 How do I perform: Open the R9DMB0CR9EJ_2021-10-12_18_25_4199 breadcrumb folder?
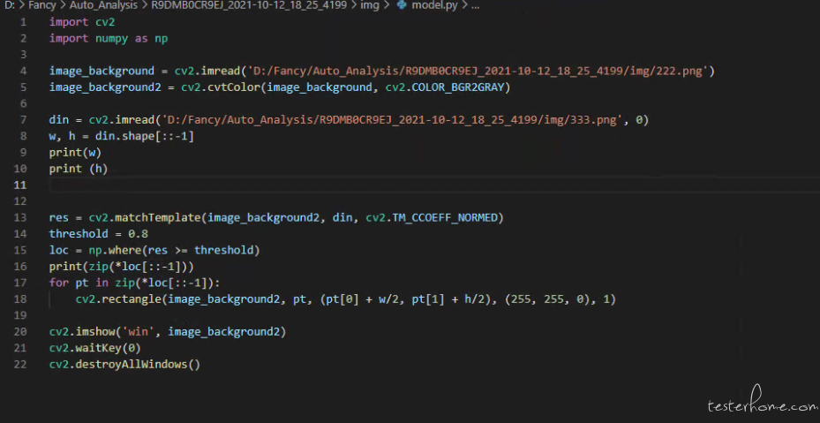249,6
